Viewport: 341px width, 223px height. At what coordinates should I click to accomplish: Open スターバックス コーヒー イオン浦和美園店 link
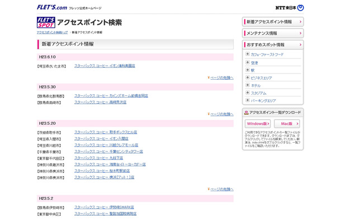pos(105,66)
